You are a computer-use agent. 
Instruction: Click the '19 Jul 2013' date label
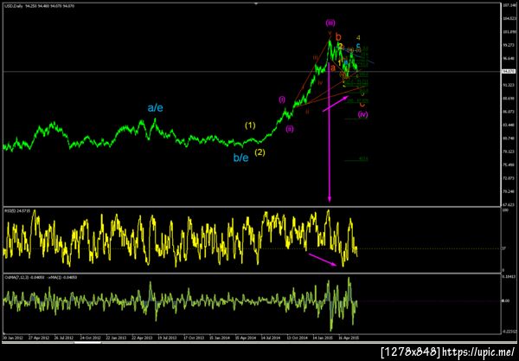coord(167,338)
